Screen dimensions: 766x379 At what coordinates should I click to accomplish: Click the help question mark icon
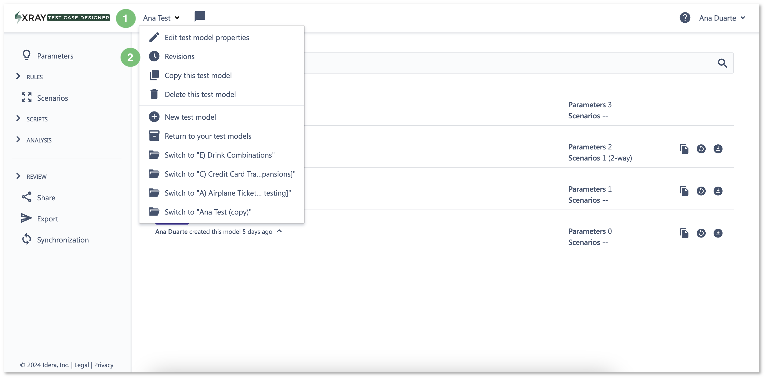tap(685, 18)
